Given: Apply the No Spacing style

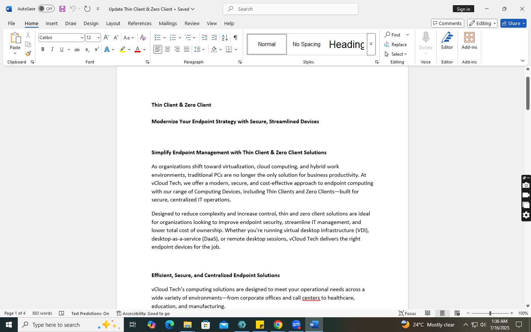Looking at the screenshot, I should pos(306,44).
